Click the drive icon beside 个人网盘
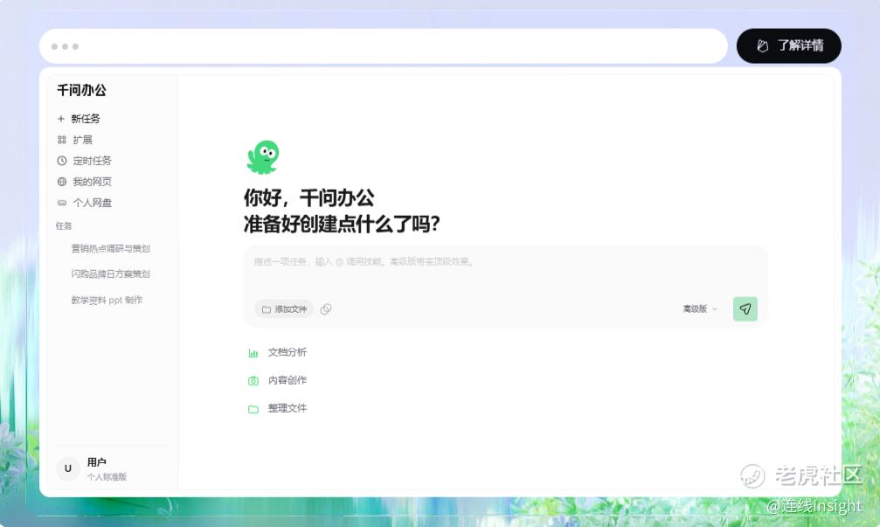The width and height of the screenshot is (880, 527). [x=62, y=203]
